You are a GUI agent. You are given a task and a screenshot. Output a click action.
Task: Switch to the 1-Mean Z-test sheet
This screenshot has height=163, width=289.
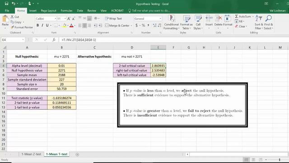coord(31,154)
